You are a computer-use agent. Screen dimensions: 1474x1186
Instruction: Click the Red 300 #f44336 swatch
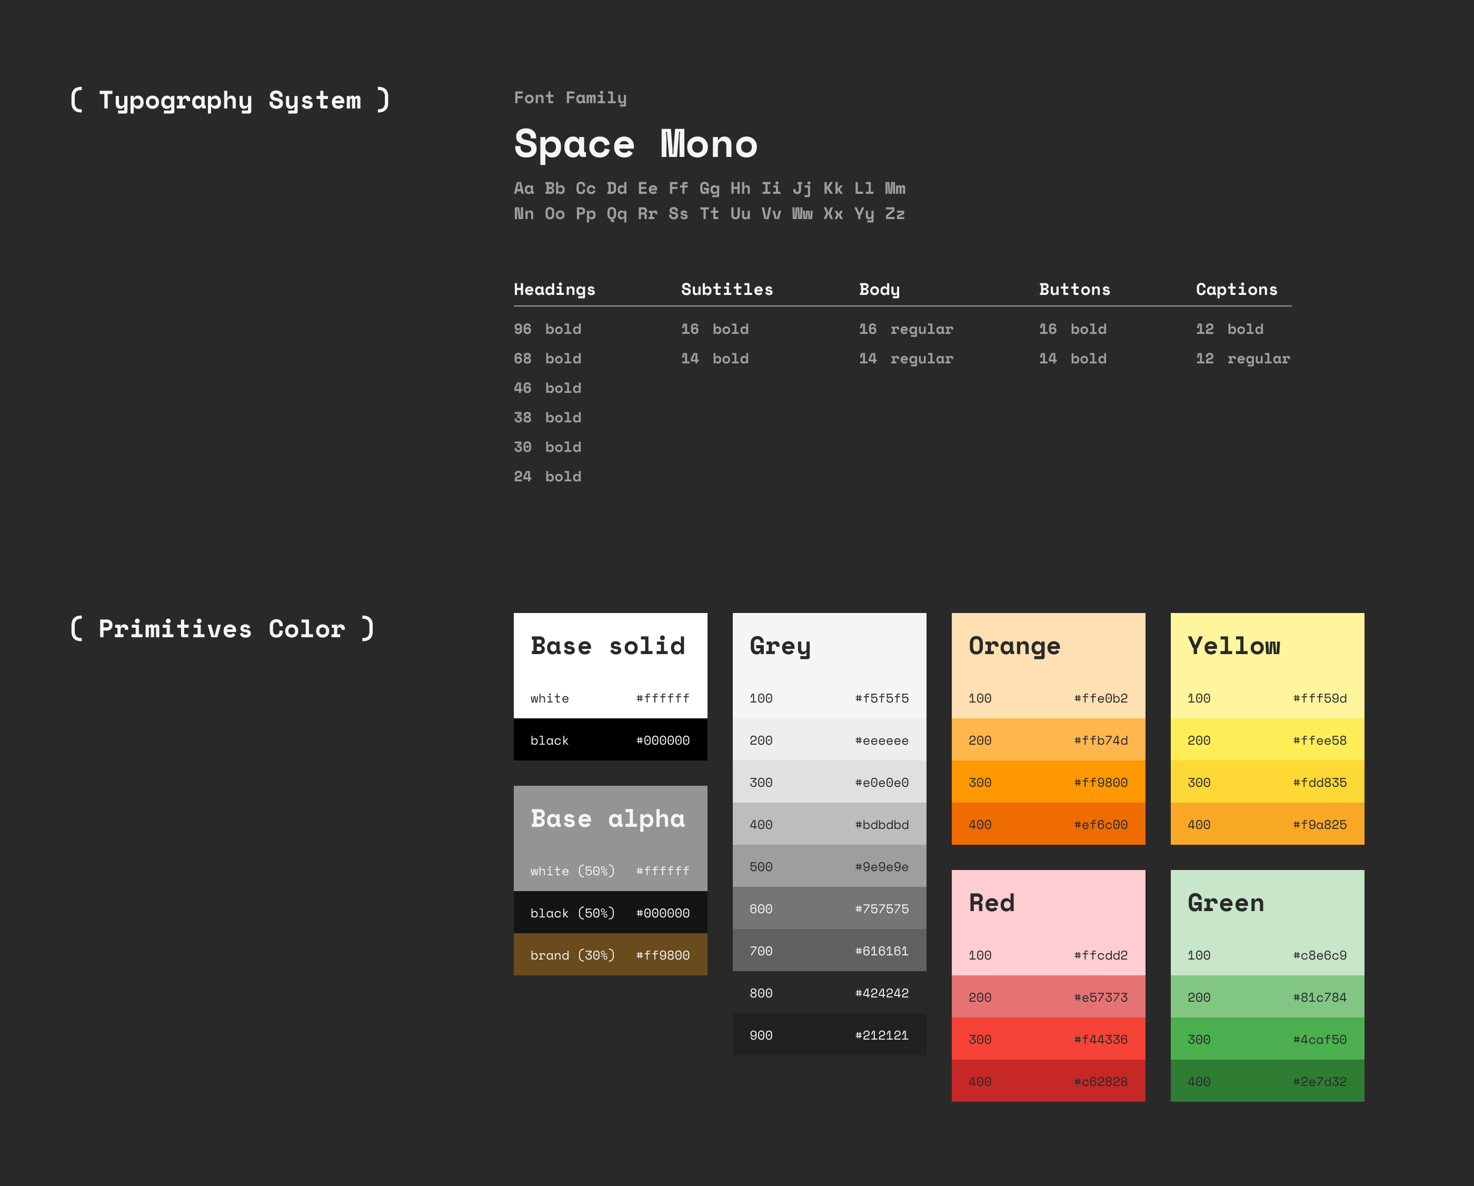[1048, 1039]
